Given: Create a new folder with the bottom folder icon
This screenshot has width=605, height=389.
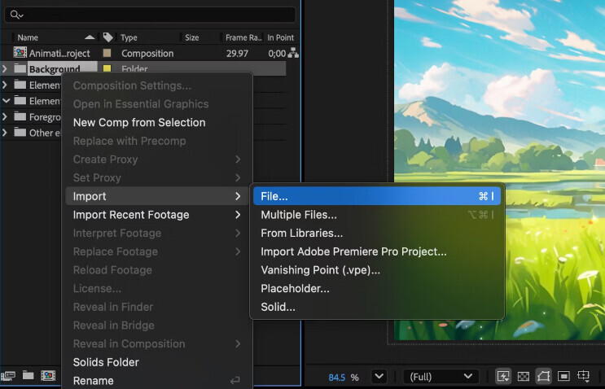Looking at the screenshot, I should [x=28, y=375].
